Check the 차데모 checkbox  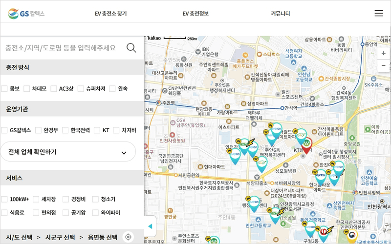click(27, 88)
